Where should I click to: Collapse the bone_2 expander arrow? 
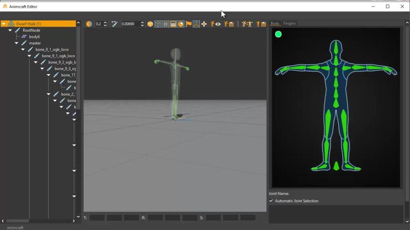coord(49,94)
